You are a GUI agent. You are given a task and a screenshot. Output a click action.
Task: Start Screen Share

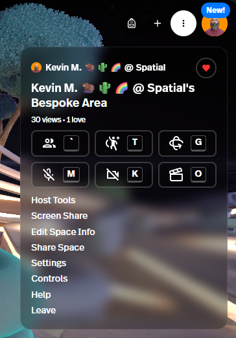click(x=60, y=216)
